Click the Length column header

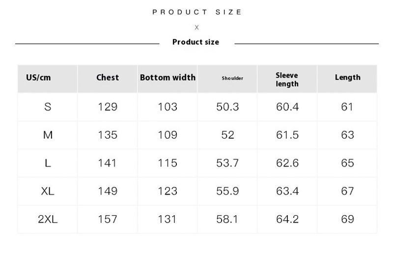pos(348,77)
